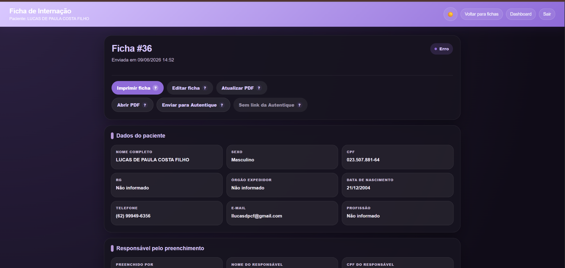
Task: Click the help icon on Editar ficha
Action: pyautogui.click(x=205, y=88)
